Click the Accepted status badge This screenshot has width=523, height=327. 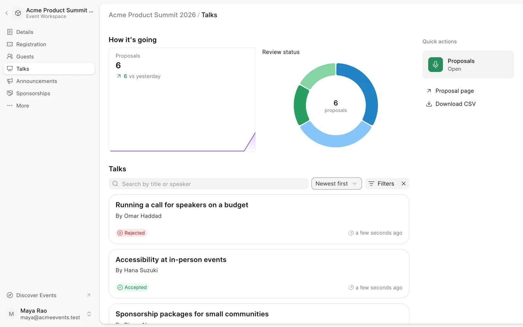[x=132, y=287]
